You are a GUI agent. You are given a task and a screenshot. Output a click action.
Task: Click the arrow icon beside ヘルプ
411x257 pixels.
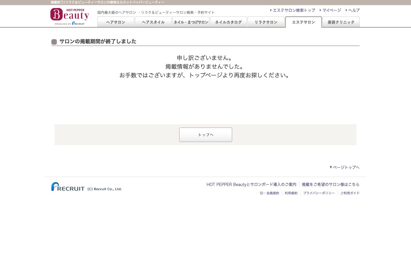pos(346,10)
